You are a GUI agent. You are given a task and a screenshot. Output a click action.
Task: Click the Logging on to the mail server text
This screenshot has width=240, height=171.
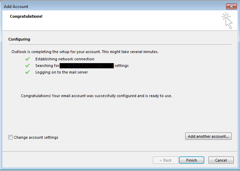(62, 72)
